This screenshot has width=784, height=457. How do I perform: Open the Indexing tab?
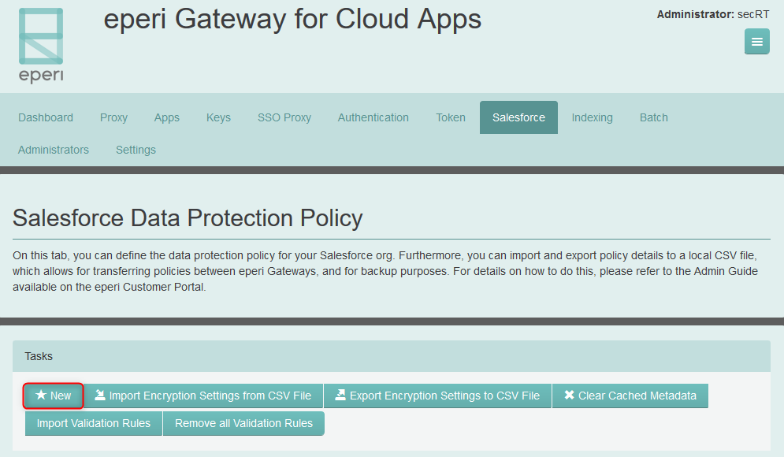(x=592, y=117)
